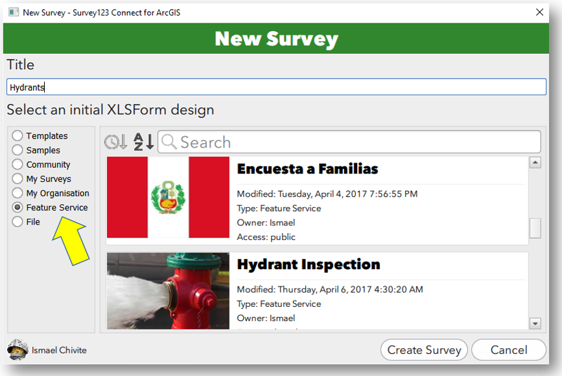The height and width of the screenshot is (376, 562).
Task: Select the My Surveys radio button
Action: pos(18,179)
